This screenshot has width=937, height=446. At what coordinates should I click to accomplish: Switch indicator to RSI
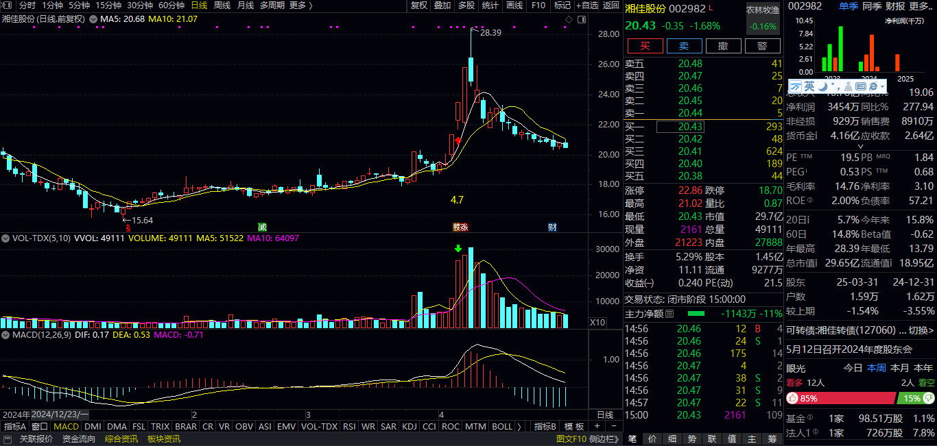pyautogui.click(x=350, y=426)
